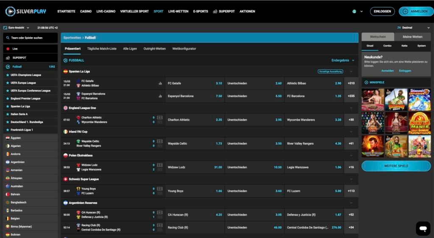Switch to Alle Ligen tab
434x238 pixels.
point(130,49)
